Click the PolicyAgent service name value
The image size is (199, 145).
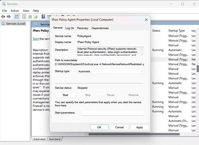(84, 36)
